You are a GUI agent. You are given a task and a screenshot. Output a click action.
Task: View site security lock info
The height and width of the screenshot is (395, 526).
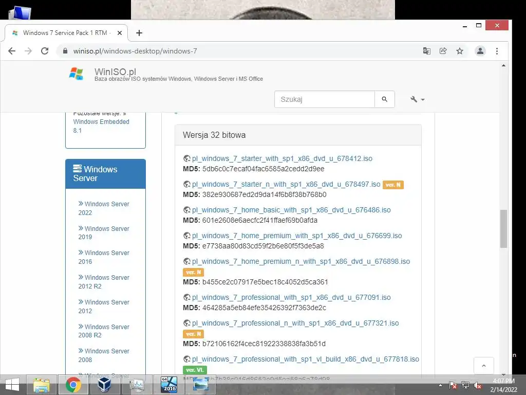pos(65,51)
